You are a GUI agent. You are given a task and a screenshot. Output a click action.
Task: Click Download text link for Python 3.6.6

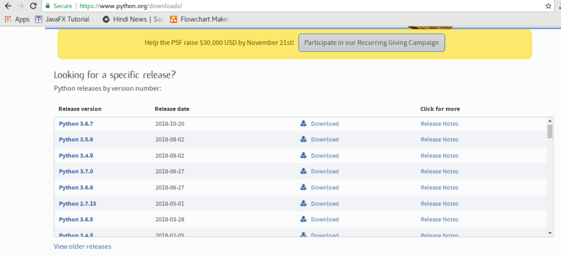point(324,188)
